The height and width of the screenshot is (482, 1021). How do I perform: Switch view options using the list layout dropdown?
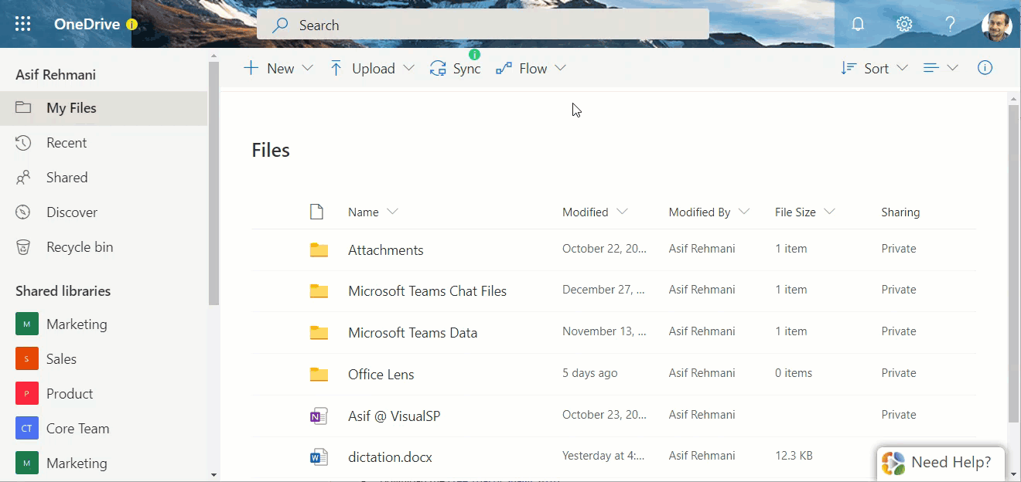(941, 68)
